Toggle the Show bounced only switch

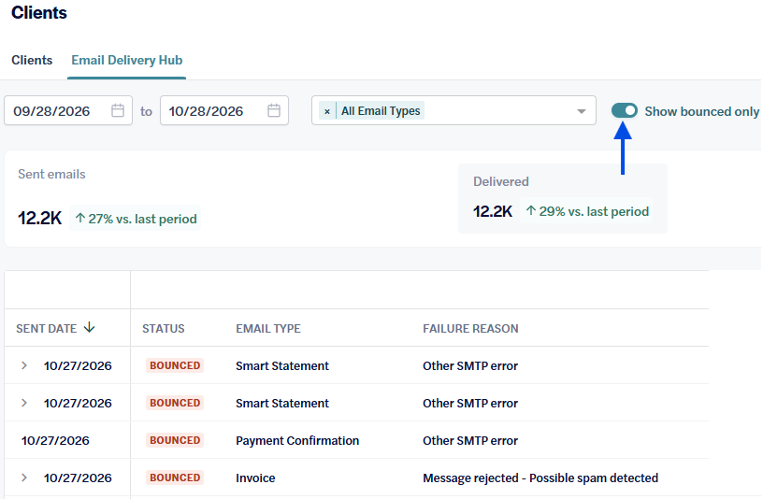pyautogui.click(x=625, y=111)
